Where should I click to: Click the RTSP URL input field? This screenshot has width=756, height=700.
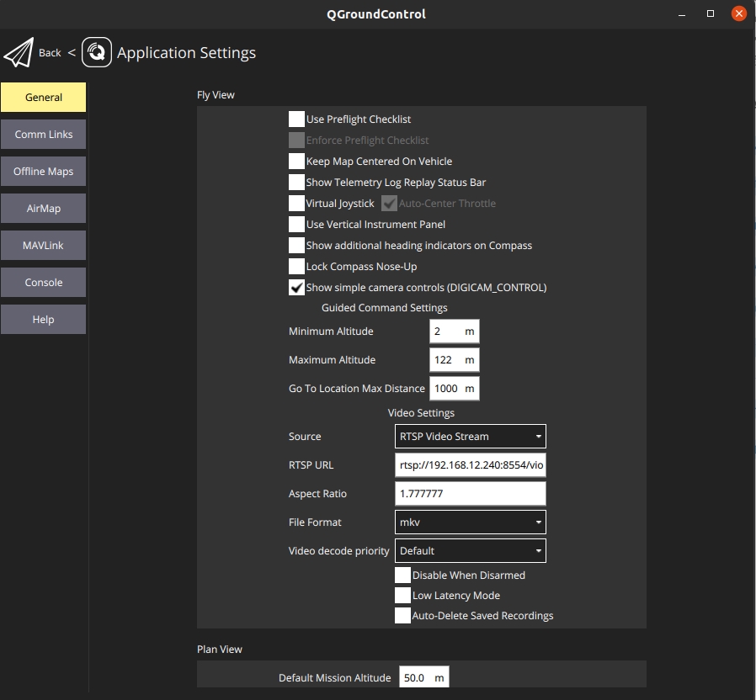[x=470, y=465]
